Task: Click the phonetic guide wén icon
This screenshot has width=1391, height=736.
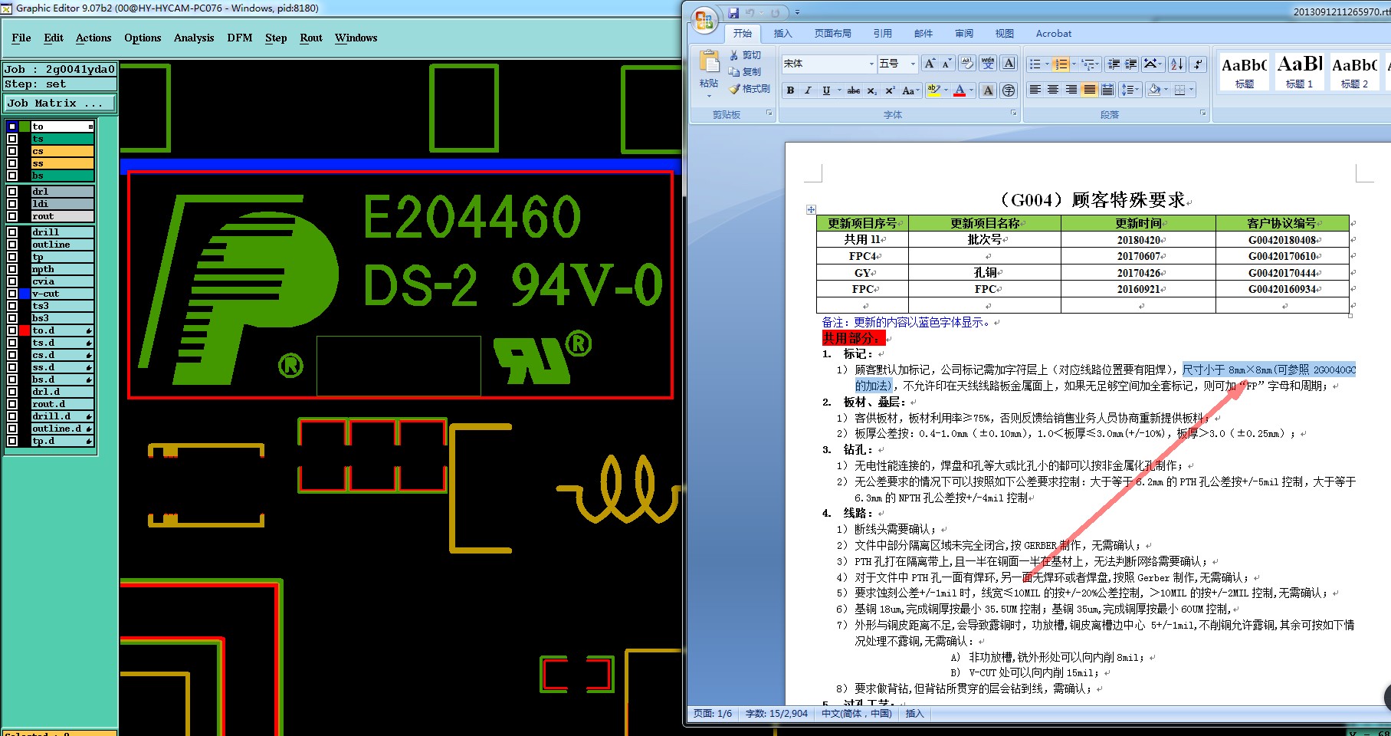Action: [988, 64]
